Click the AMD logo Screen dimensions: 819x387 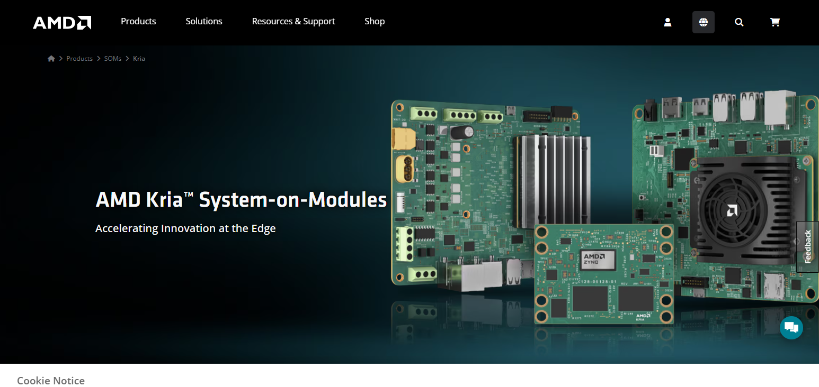62,22
